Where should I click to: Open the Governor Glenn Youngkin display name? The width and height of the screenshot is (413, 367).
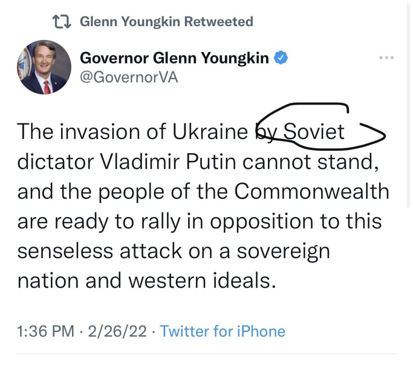click(174, 58)
